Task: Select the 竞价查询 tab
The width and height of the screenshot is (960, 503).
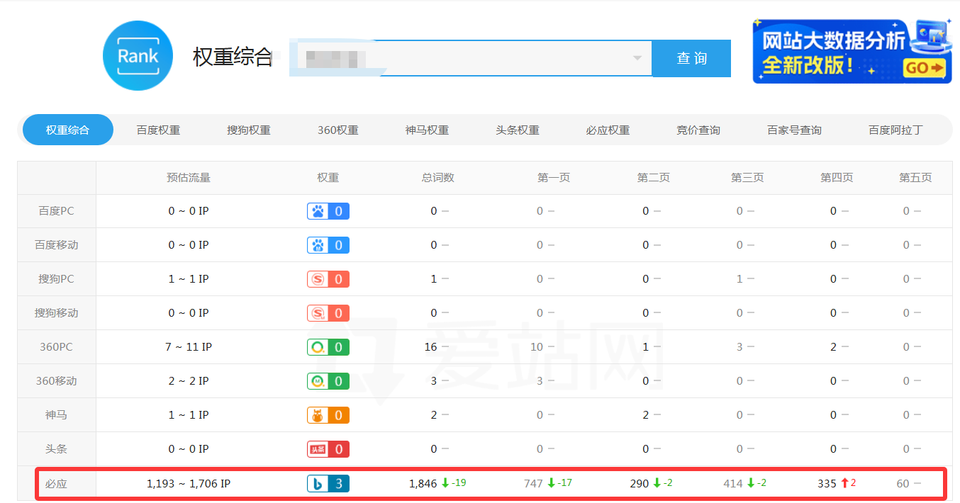Action: pyautogui.click(x=698, y=130)
